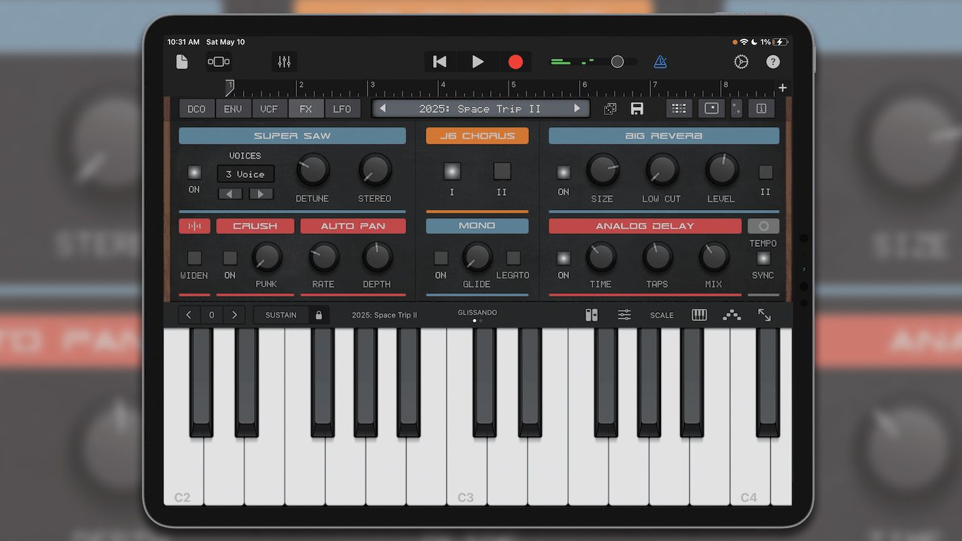
Task: Shift keyboard octave down
Action: 188,315
